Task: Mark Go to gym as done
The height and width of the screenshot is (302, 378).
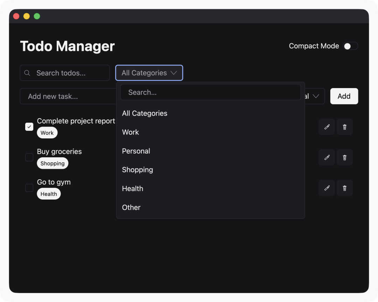Action: coord(29,188)
